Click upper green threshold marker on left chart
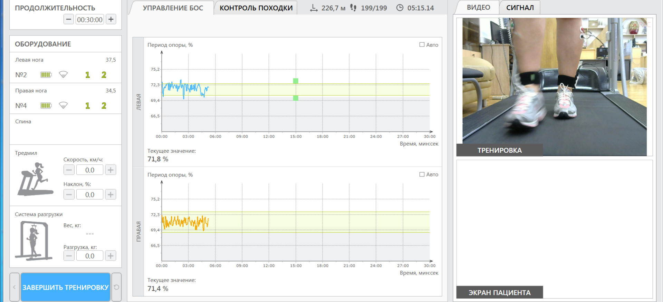Screen dimensions: 663x302 pyautogui.click(x=296, y=81)
